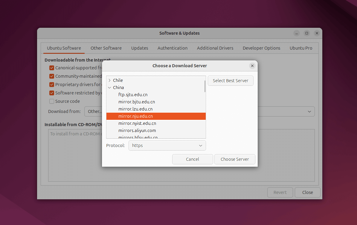Enable the Source code checkbox
The width and height of the screenshot is (357, 225).
(x=52, y=101)
